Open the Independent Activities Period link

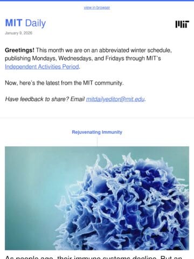click(x=42, y=67)
